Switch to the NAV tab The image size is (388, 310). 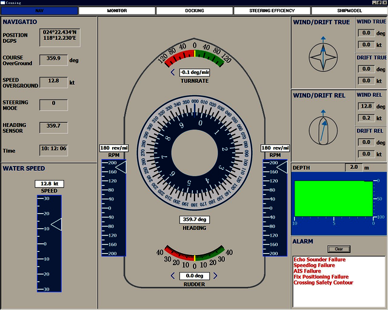pos(39,11)
